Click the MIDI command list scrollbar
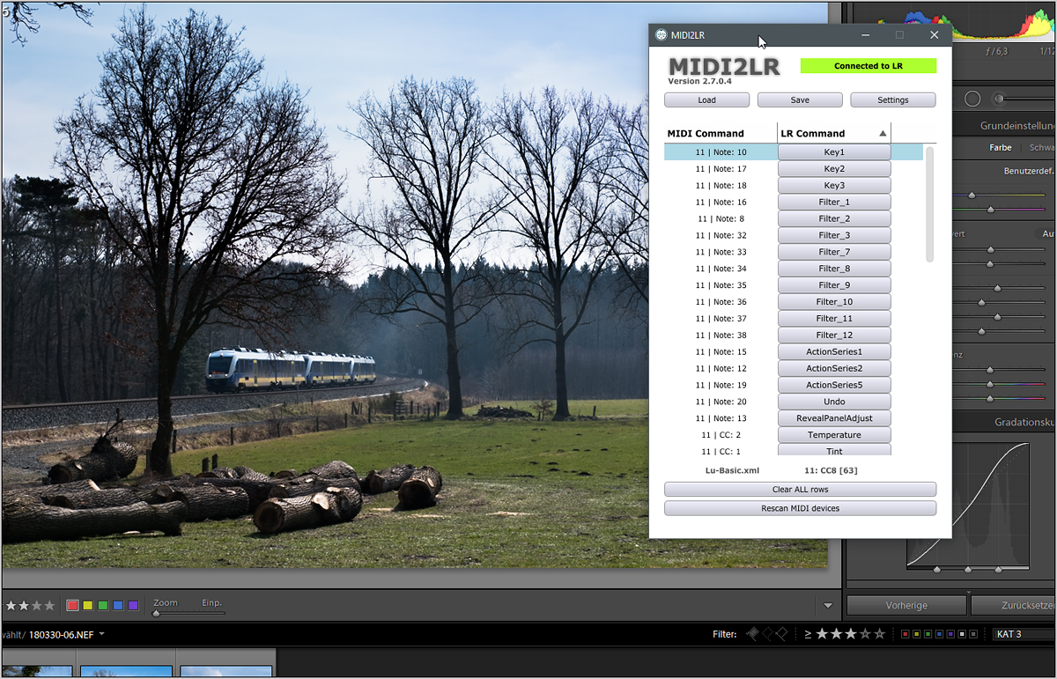1057x679 pixels. (x=929, y=204)
